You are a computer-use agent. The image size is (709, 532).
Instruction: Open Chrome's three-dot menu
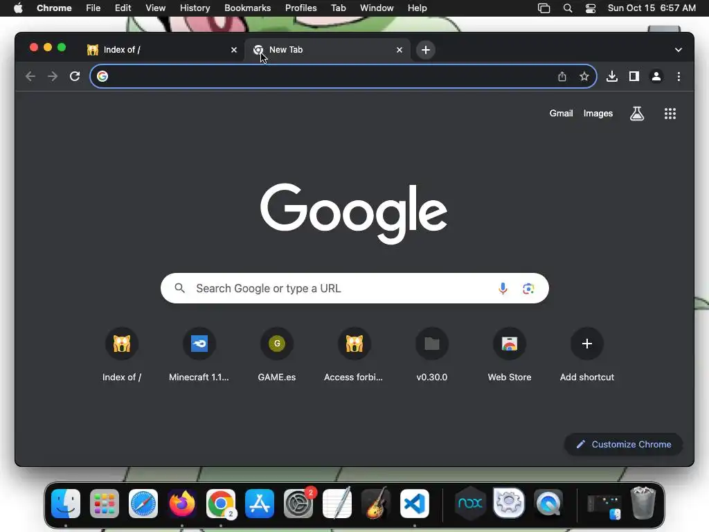679,76
